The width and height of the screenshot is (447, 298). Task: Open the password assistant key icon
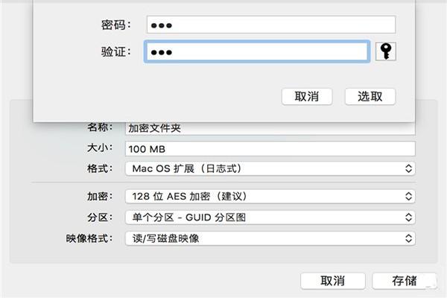point(386,51)
